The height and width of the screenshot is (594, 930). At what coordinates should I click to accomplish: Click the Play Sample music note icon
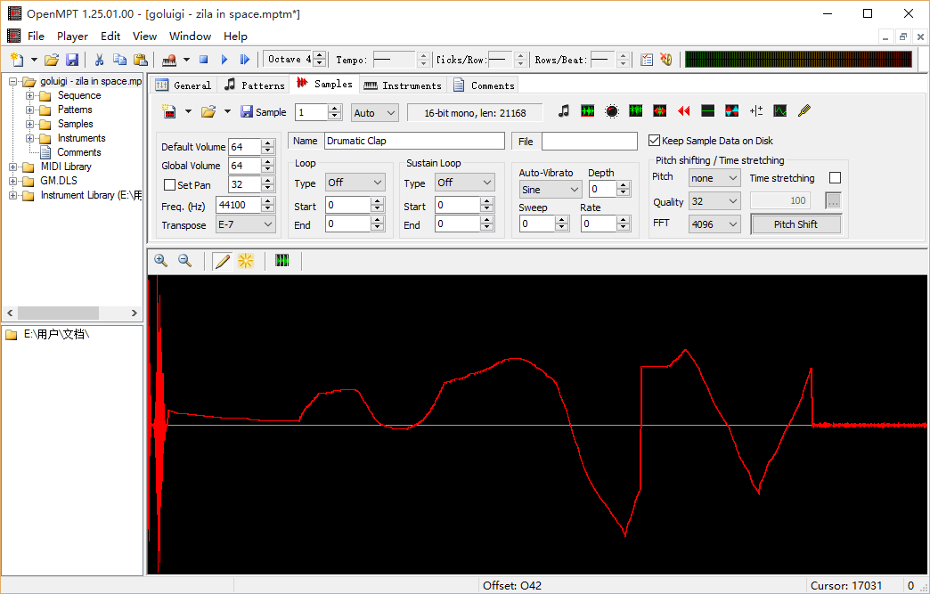[563, 111]
